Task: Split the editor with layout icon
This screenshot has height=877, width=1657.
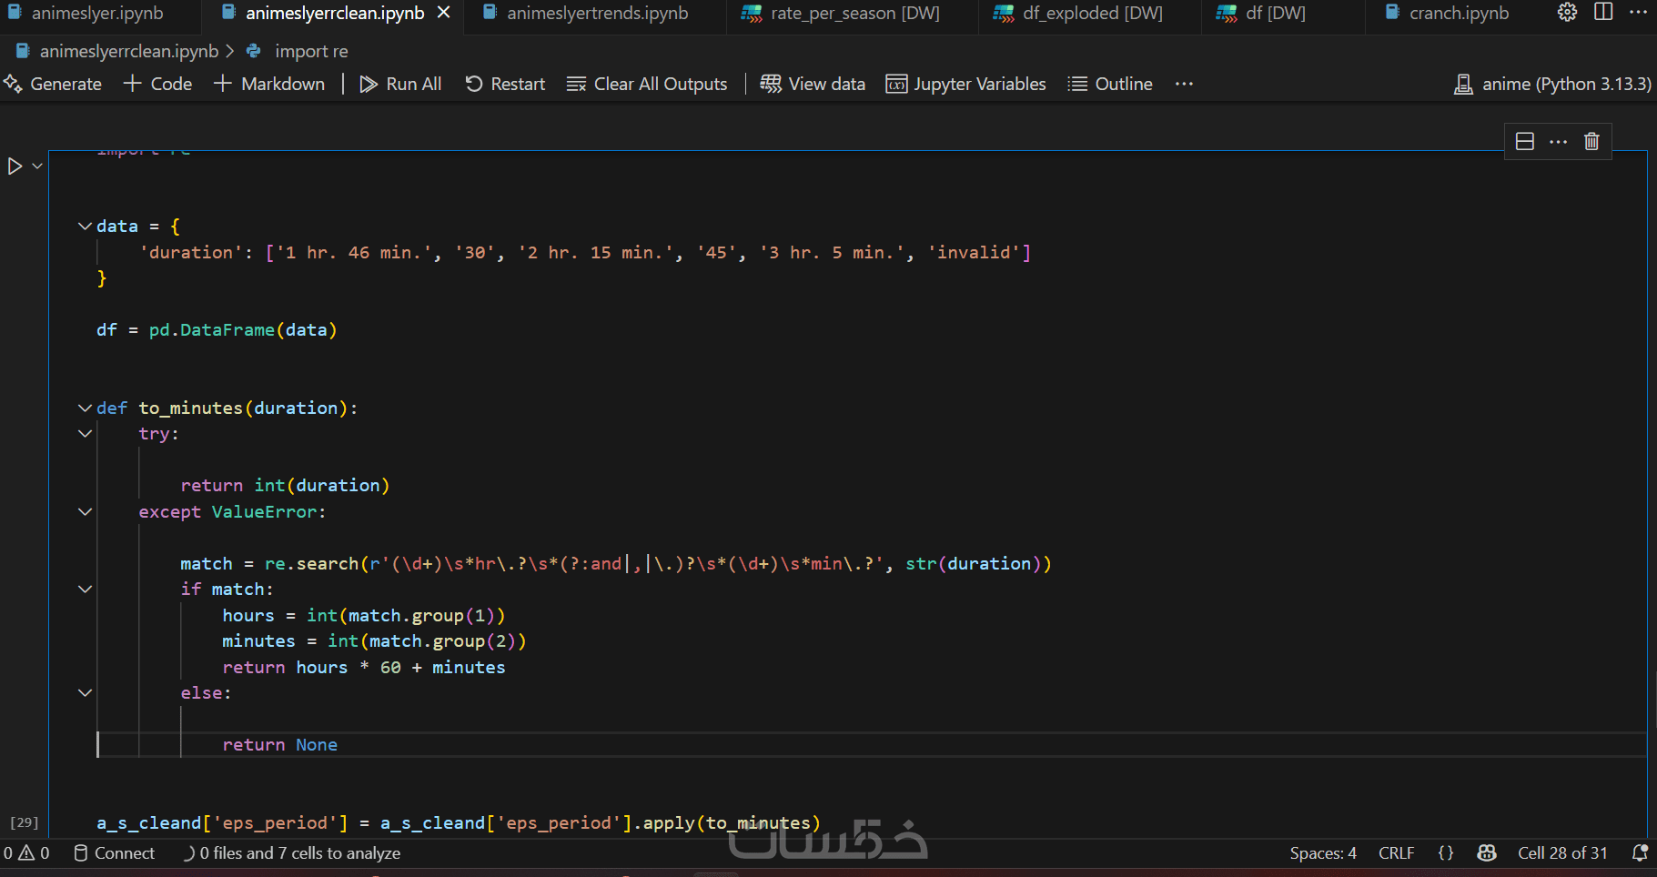Action: (1603, 13)
